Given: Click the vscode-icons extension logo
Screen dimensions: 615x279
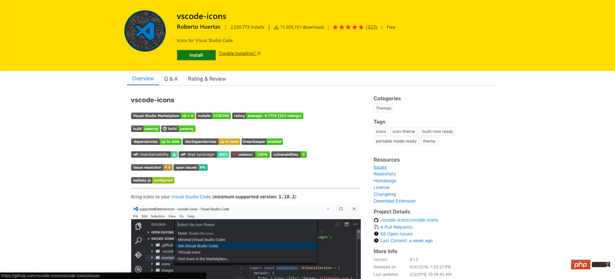Looking at the screenshot, I should pyautogui.click(x=145, y=31).
